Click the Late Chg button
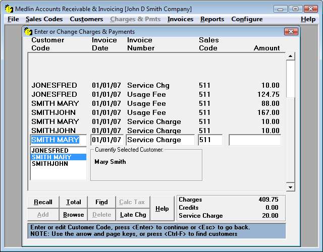 133,215
